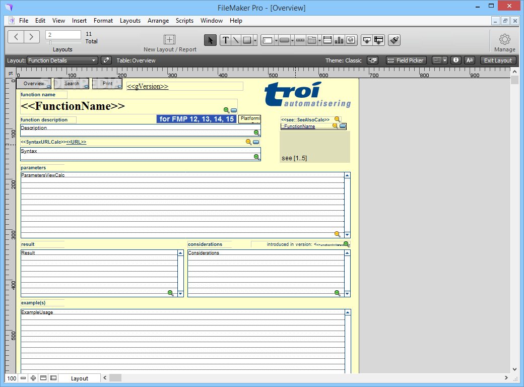Image resolution: width=524 pixels, height=387 pixels.
Task: Open the Insert menu
Action: [x=79, y=20]
